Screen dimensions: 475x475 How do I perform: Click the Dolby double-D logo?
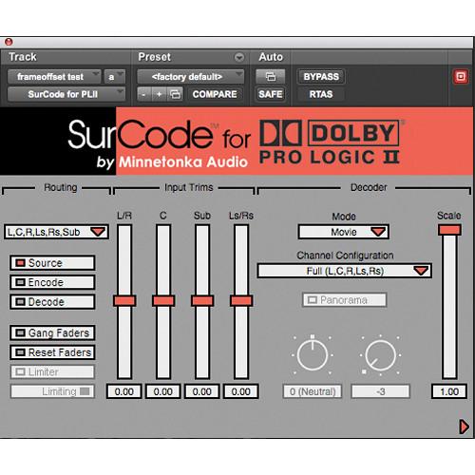(280, 133)
